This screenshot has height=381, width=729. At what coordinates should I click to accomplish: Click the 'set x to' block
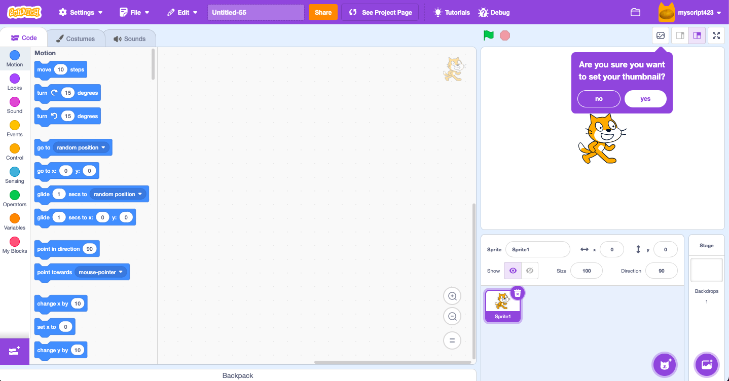pos(55,327)
